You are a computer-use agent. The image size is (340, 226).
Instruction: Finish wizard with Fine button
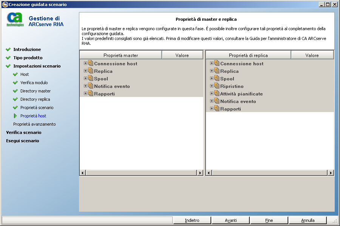(269, 220)
